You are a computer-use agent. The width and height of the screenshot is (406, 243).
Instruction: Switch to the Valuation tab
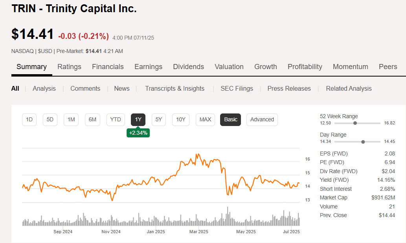229,67
